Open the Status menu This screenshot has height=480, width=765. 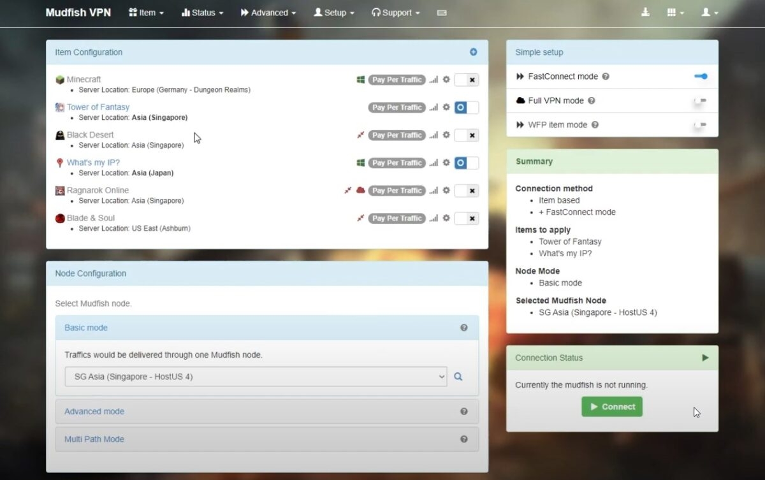(203, 13)
